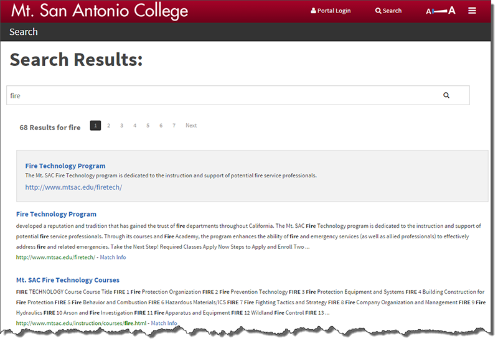Image resolution: width=498 pixels, height=346 pixels.
Task: Click the search magnifier button in field
Action: [446, 95]
